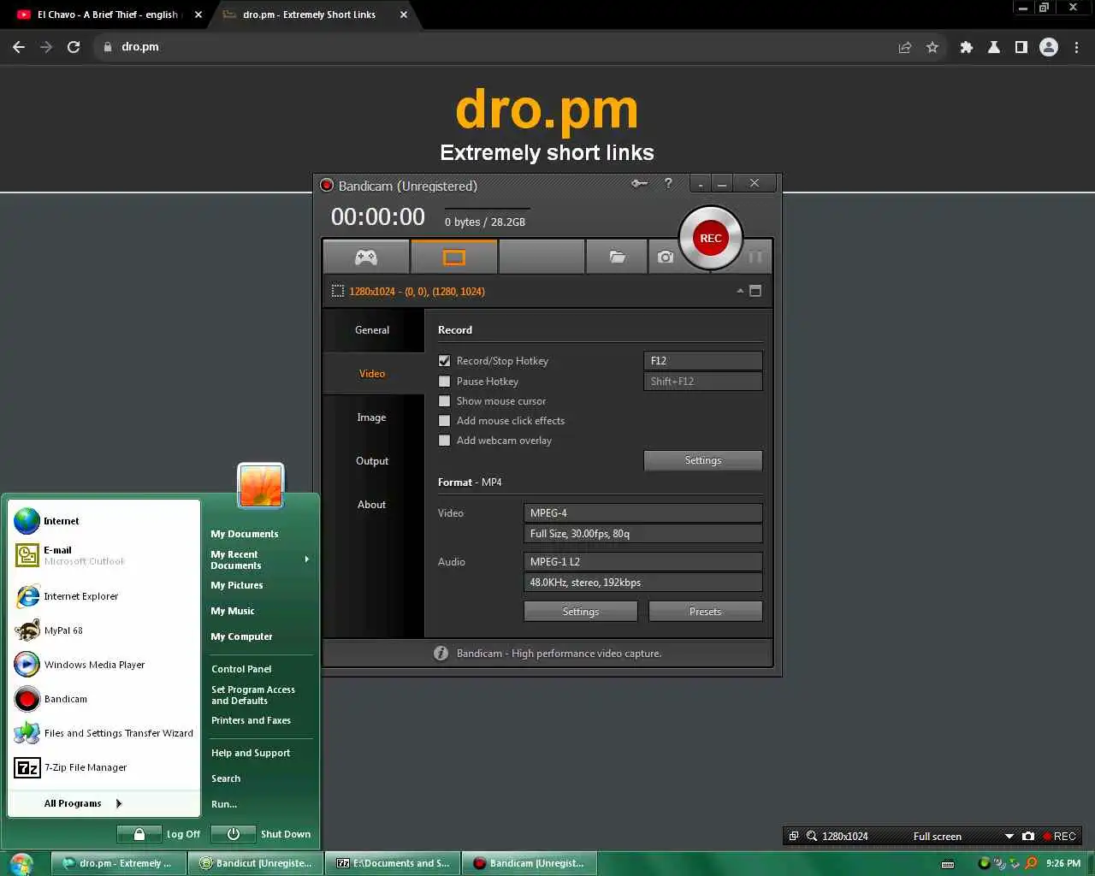Click overlapping windows icon in overlay bar

click(x=794, y=836)
